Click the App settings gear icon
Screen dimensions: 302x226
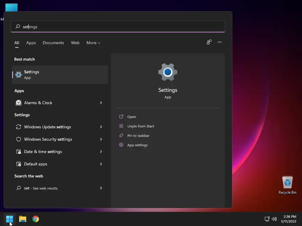tap(121, 145)
